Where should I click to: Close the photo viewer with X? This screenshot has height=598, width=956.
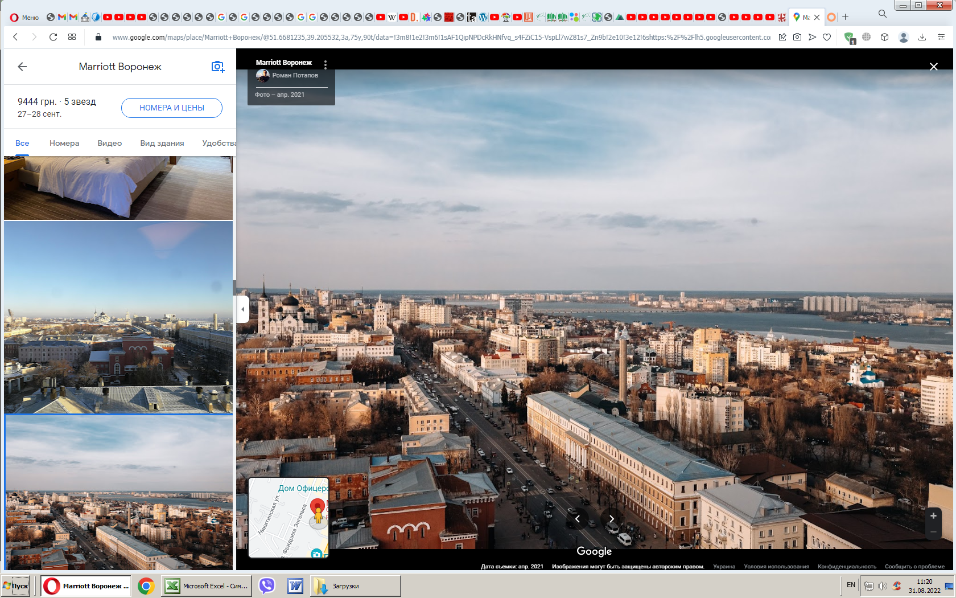[x=934, y=67]
